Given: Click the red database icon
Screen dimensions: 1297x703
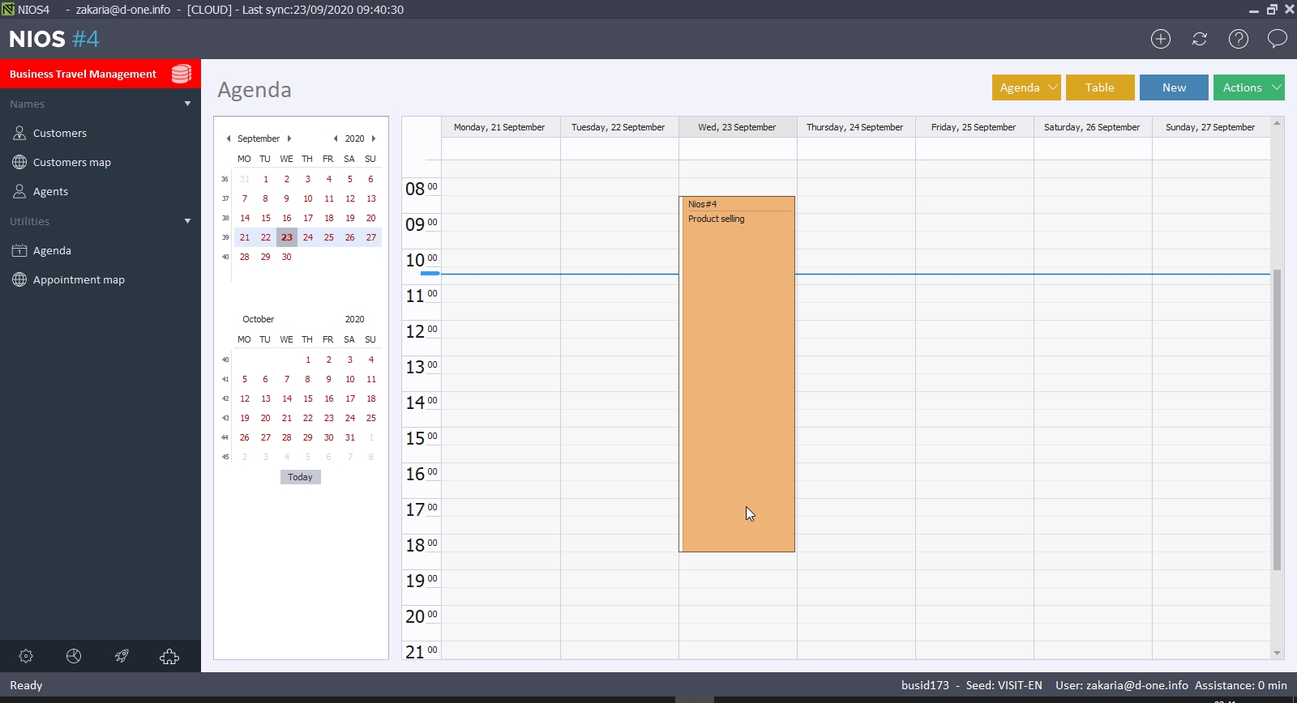Looking at the screenshot, I should click(182, 74).
